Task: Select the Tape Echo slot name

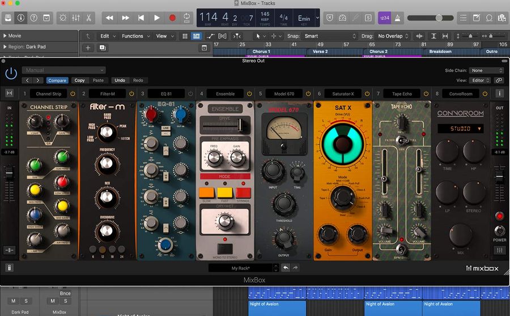Action: click(x=402, y=93)
